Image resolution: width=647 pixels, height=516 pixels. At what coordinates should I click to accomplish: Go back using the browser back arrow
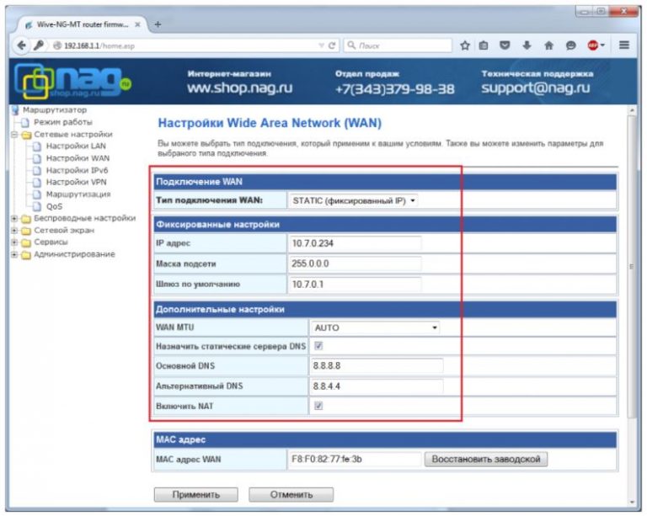[21, 45]
